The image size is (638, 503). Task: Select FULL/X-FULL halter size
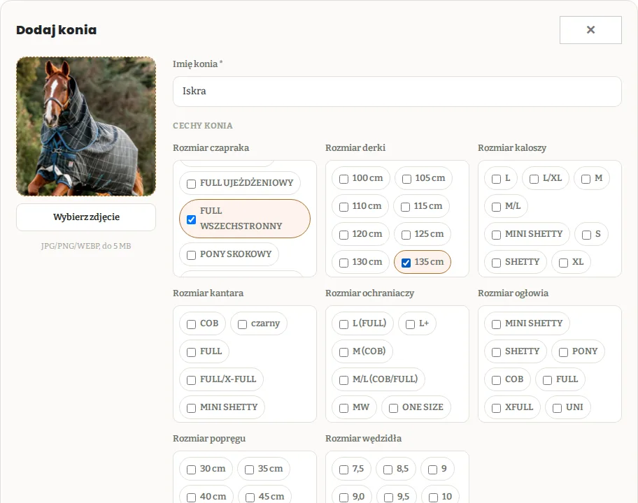[191, 380]
